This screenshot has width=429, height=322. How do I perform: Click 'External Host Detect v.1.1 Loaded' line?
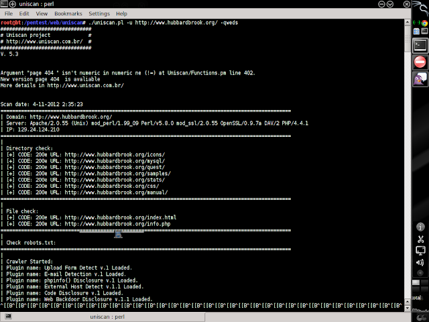point(75,286)
